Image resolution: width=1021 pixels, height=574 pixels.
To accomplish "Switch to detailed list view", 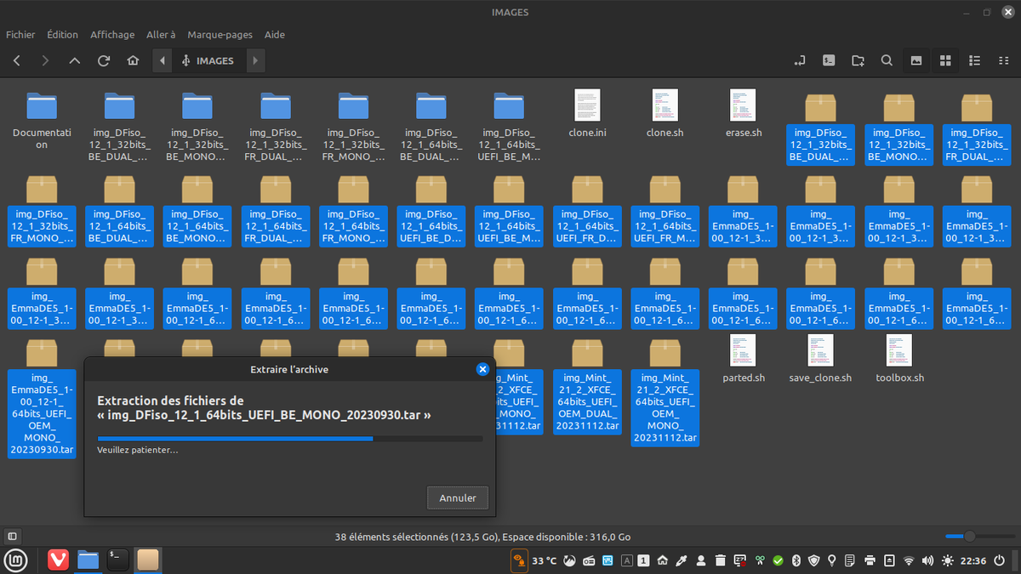I will click(974, 60).
